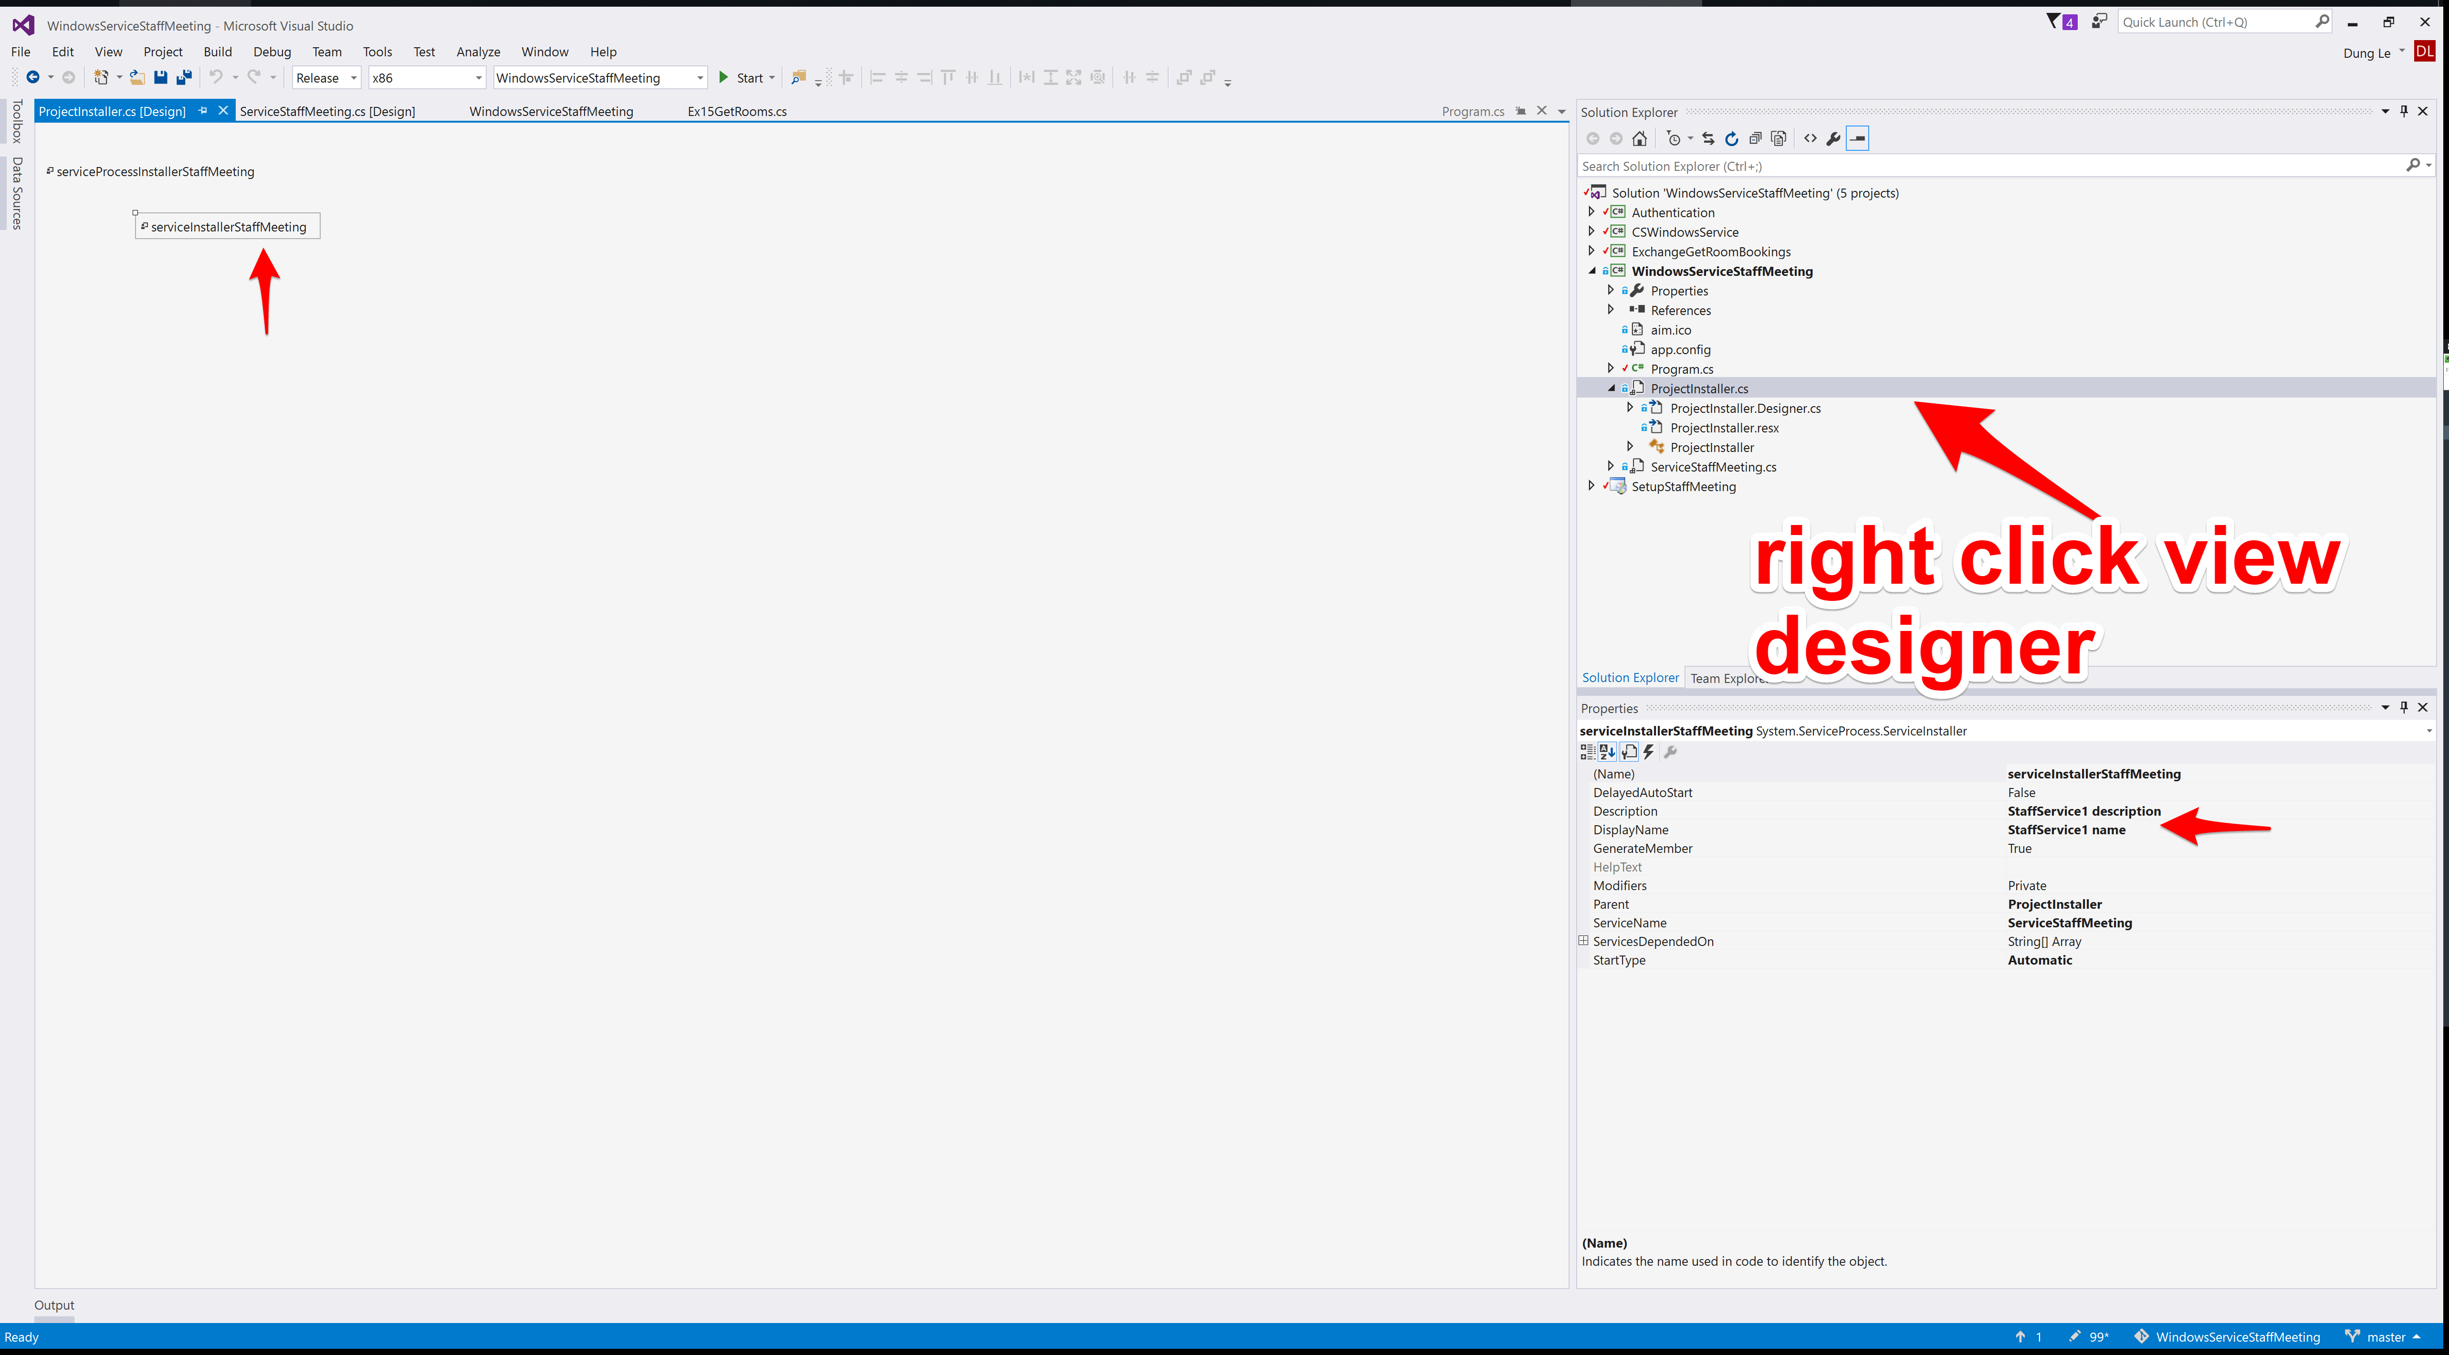The width and height of the screenshot is (2449, 1355).
Task: Open Properties wrench icon in Solution Explorer
Action: pos(1833,139)
